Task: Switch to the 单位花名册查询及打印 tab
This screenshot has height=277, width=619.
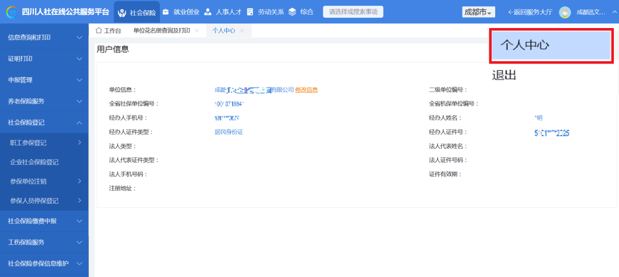Action: [162, 31]
